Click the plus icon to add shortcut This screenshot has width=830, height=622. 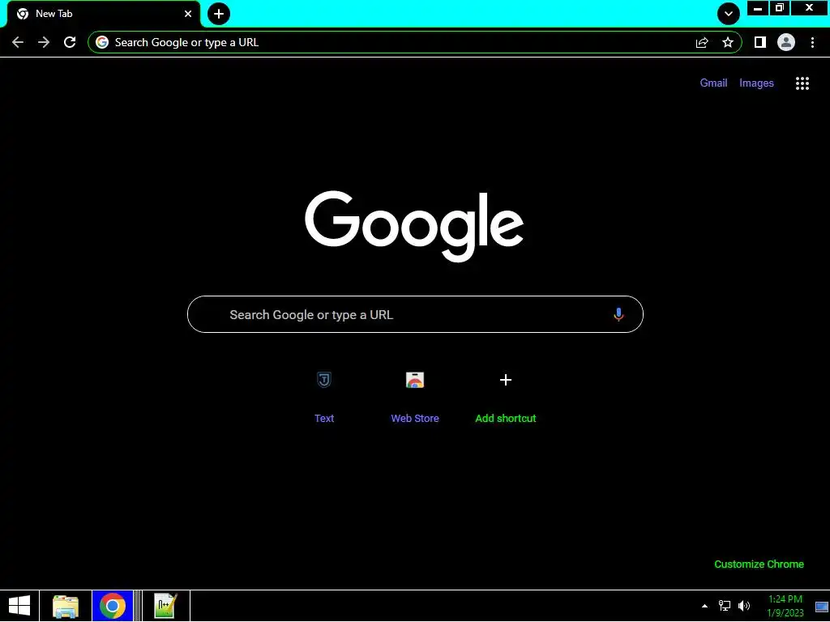[506, 380]
